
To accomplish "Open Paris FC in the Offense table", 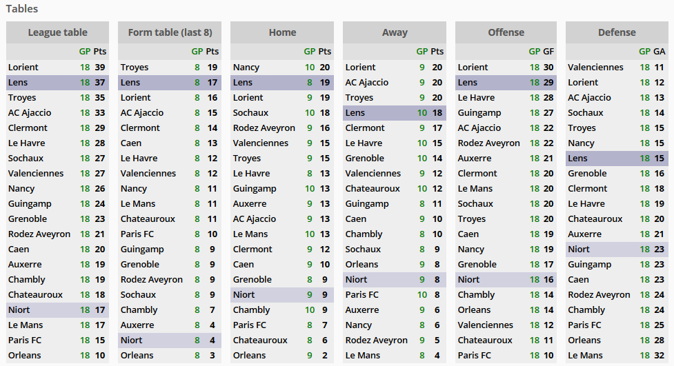I will point(475,355).
